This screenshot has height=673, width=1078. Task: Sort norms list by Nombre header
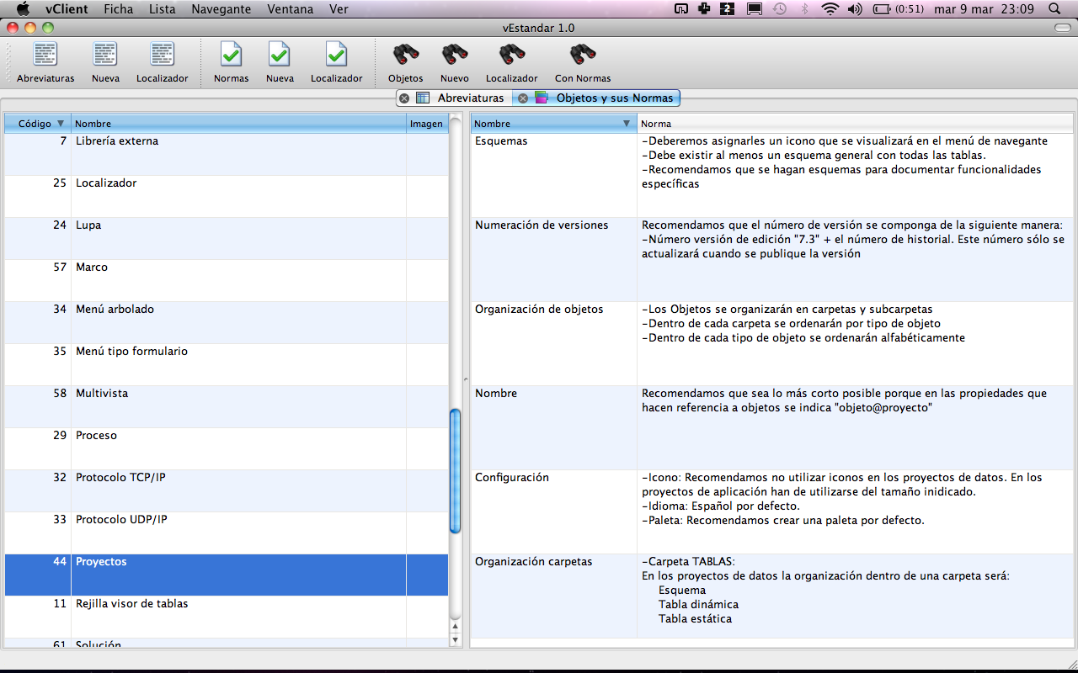(x=553, y=124)
